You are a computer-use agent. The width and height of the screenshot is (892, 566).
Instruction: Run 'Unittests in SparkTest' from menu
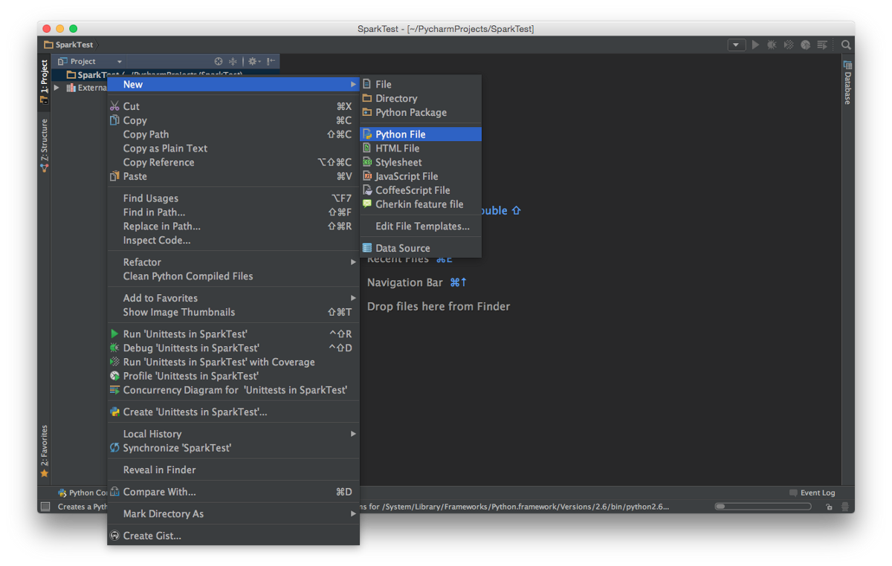pyautogui.click(x=233, y=334)
